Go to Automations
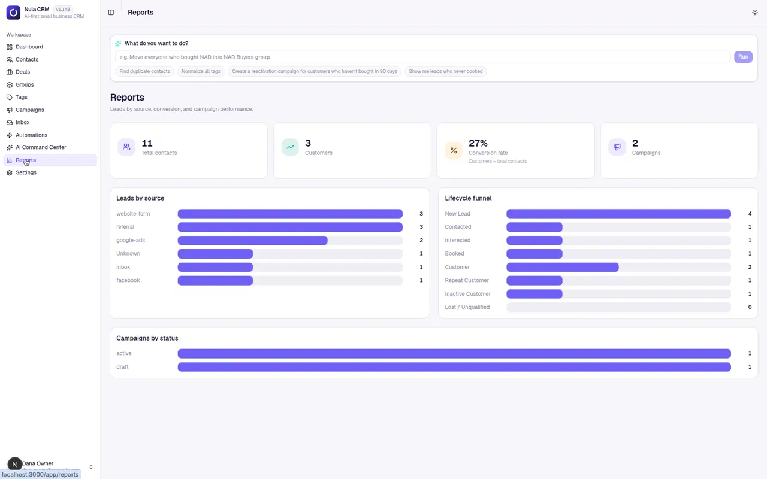 coord(50,135)
